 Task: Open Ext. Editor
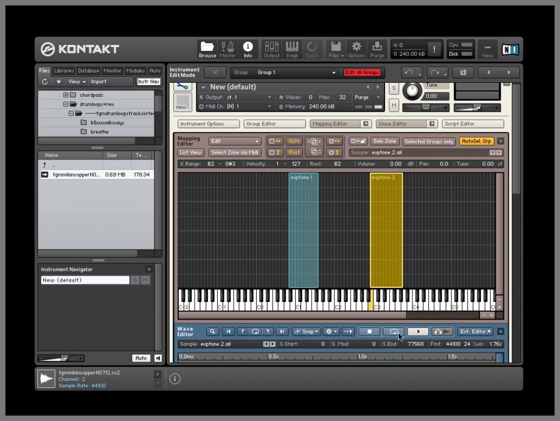pyautogui.click(x=475, y=332)
